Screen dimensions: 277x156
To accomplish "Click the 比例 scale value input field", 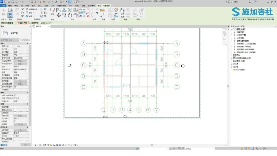I will [x=54, y=23].
